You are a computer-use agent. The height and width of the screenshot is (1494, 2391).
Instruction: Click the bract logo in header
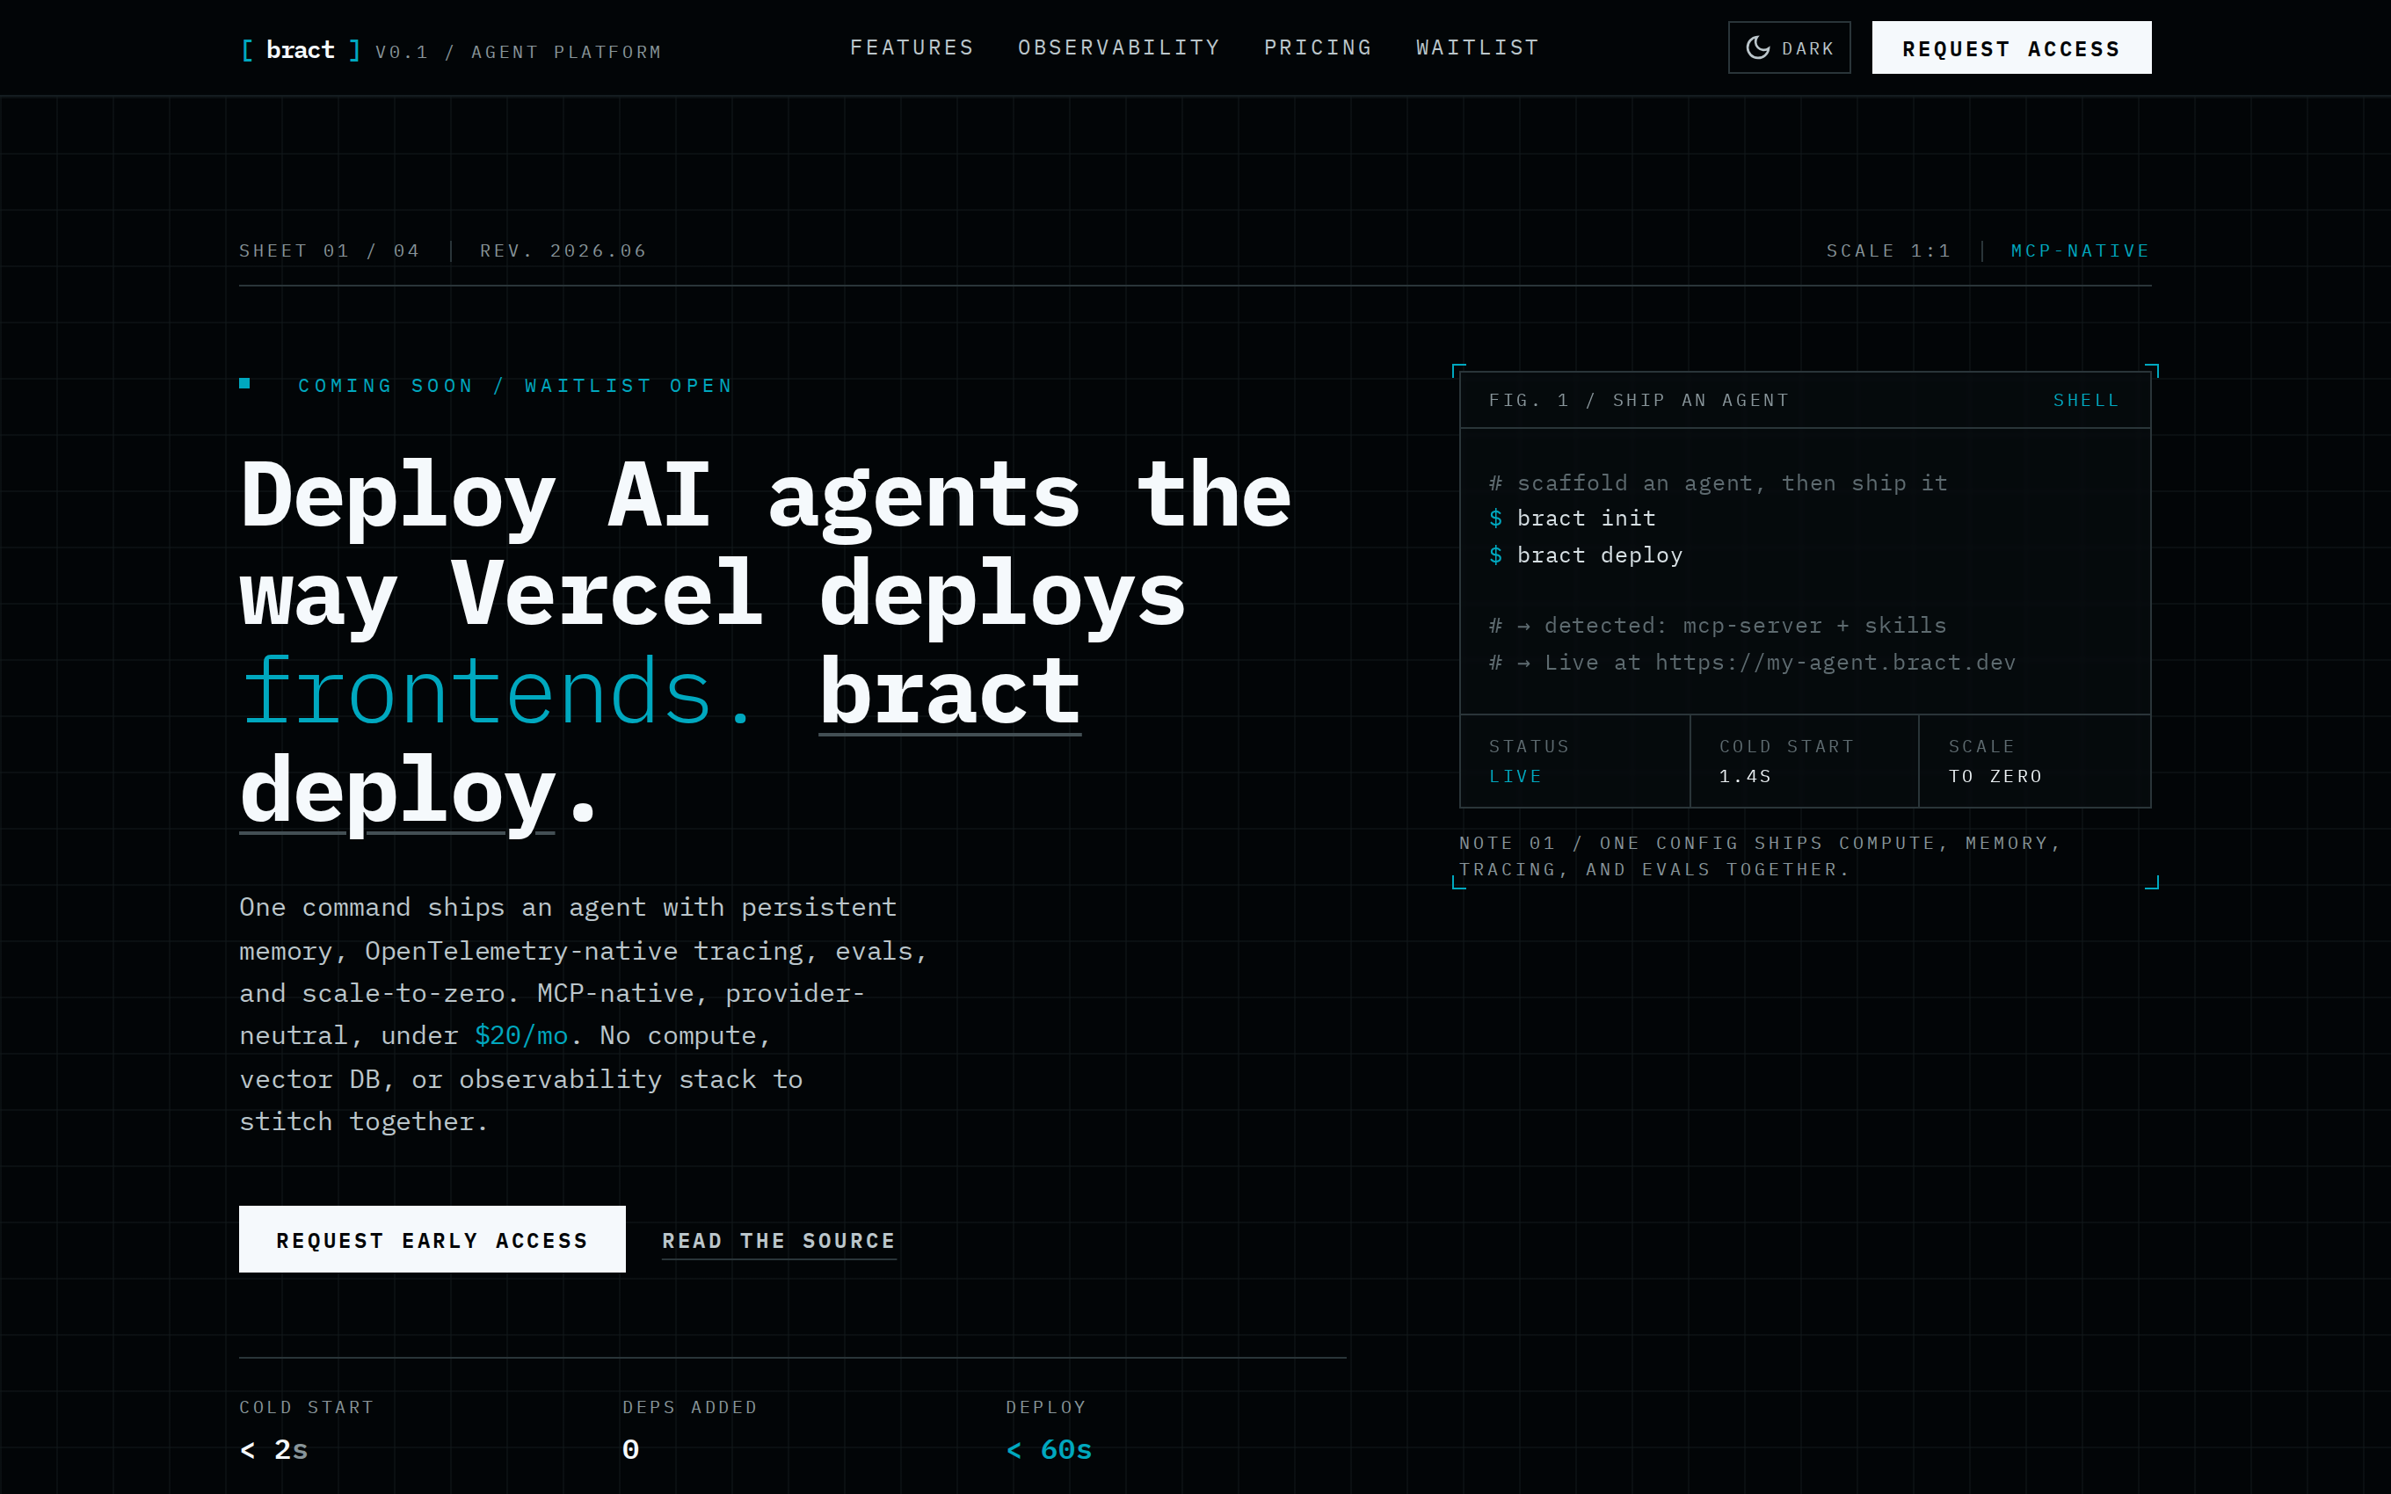coord(301,49)
